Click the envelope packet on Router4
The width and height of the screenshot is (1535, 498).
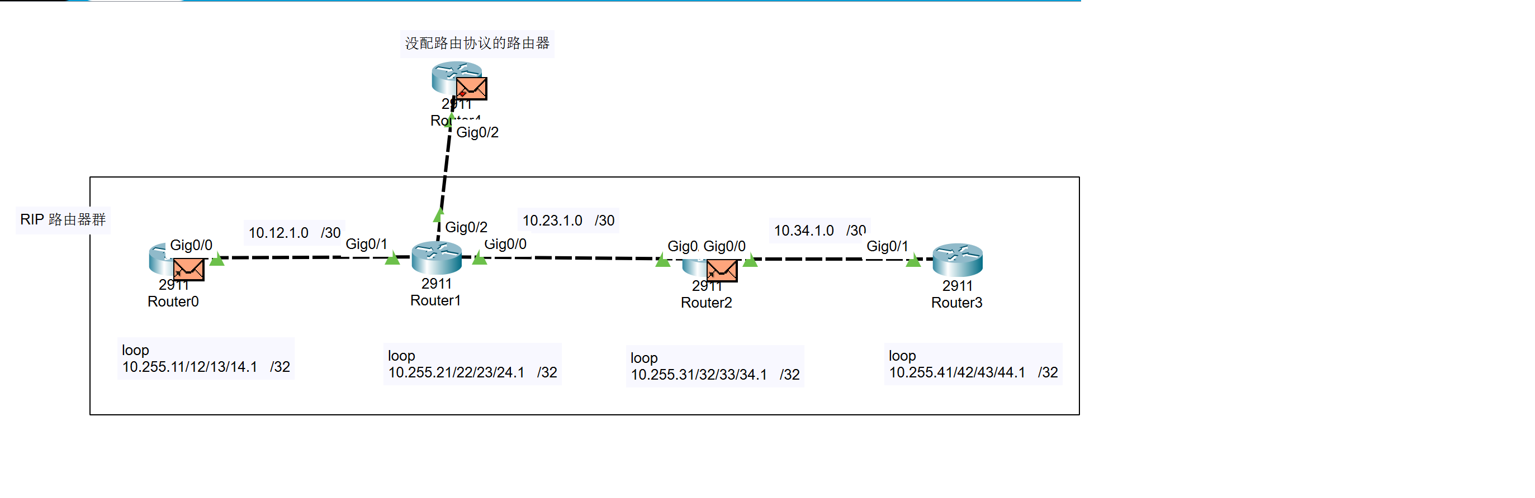471,89
